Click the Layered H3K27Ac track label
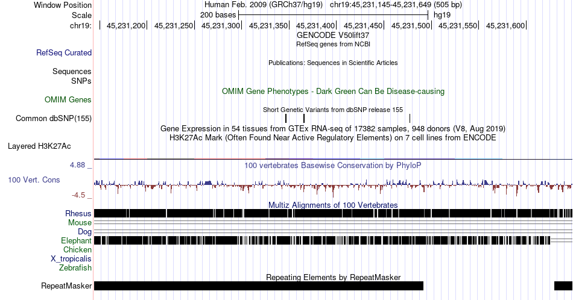This screenshot has width=573, height=300. (x=39, y=146)
